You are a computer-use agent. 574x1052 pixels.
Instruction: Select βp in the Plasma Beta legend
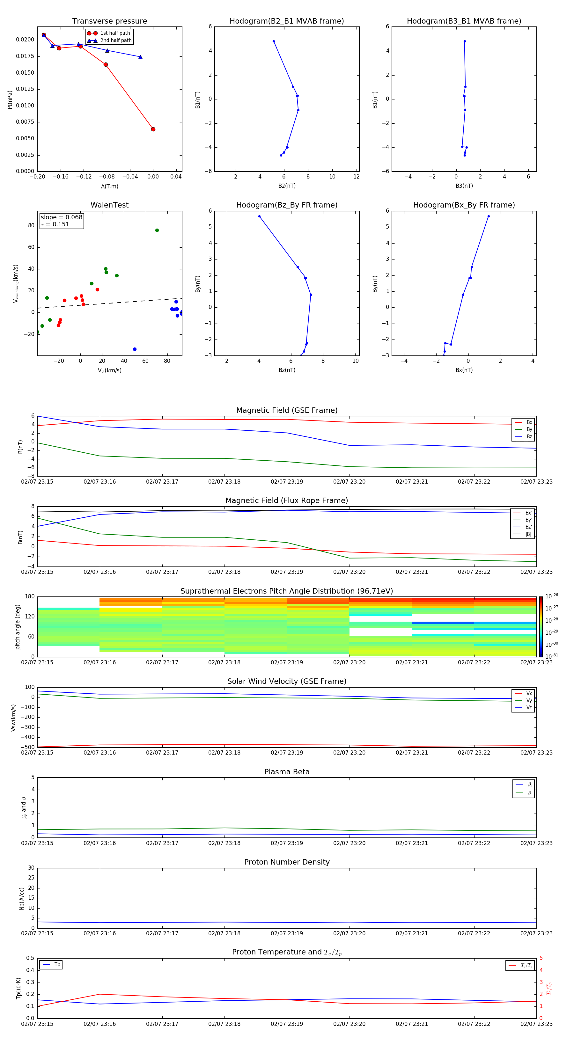pos(524,785)
